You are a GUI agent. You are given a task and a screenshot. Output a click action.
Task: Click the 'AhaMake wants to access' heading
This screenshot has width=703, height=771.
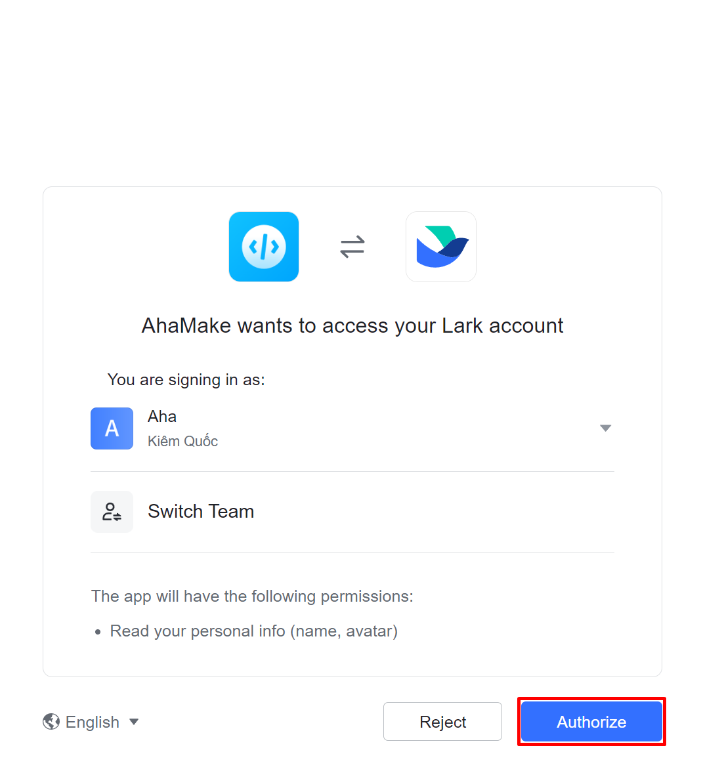click(x=352, y=325)
